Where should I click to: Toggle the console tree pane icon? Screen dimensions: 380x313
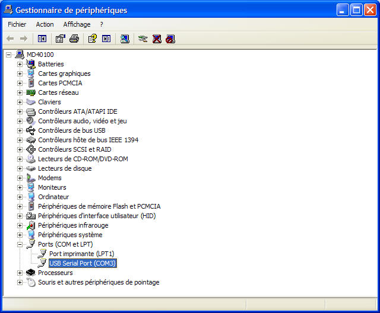pyautogui.click(x=42, y=39)
